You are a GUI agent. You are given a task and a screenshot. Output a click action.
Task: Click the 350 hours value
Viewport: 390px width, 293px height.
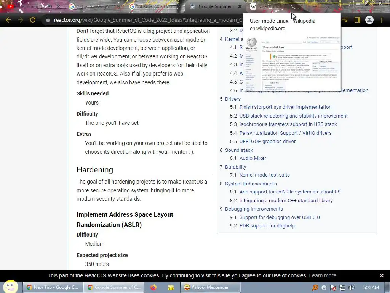[97, 264]
